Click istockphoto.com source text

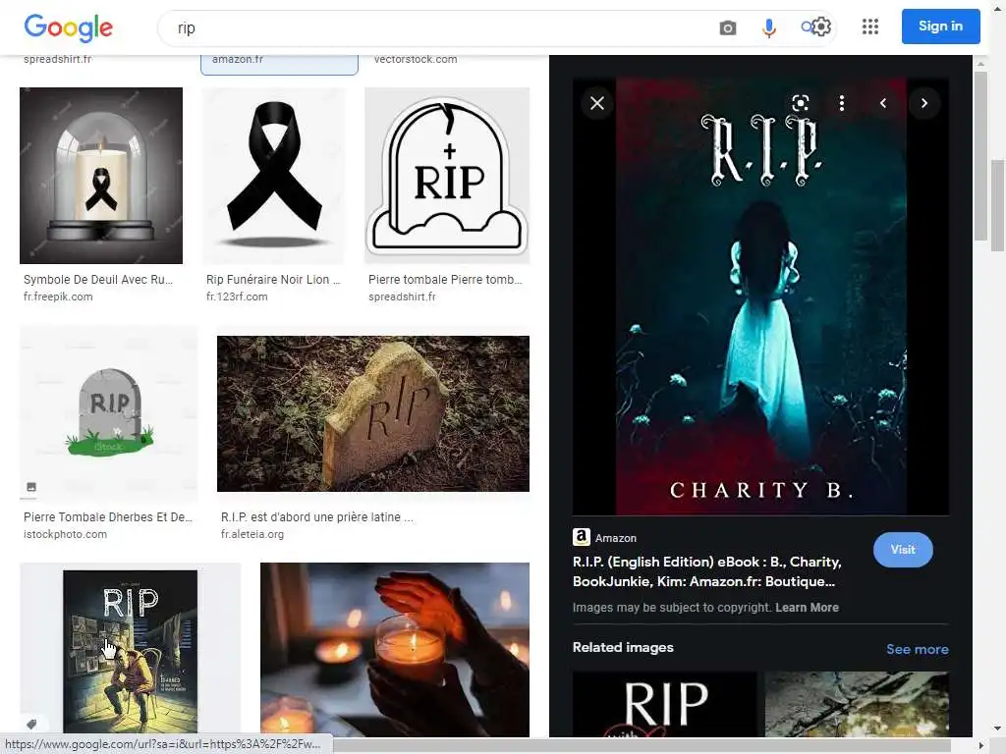click(66, 534)
